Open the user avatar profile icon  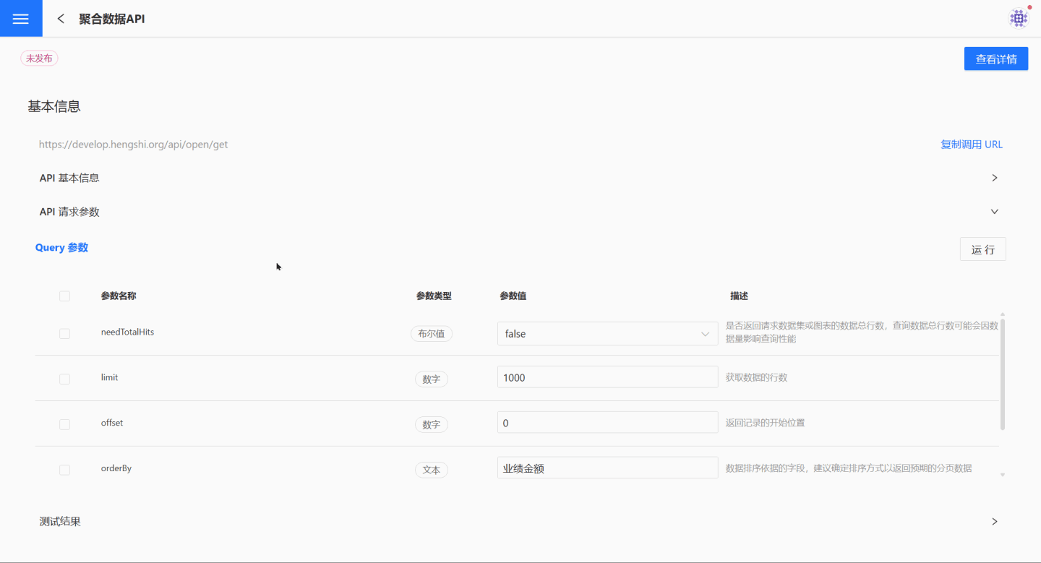[x=1019, y=18]
